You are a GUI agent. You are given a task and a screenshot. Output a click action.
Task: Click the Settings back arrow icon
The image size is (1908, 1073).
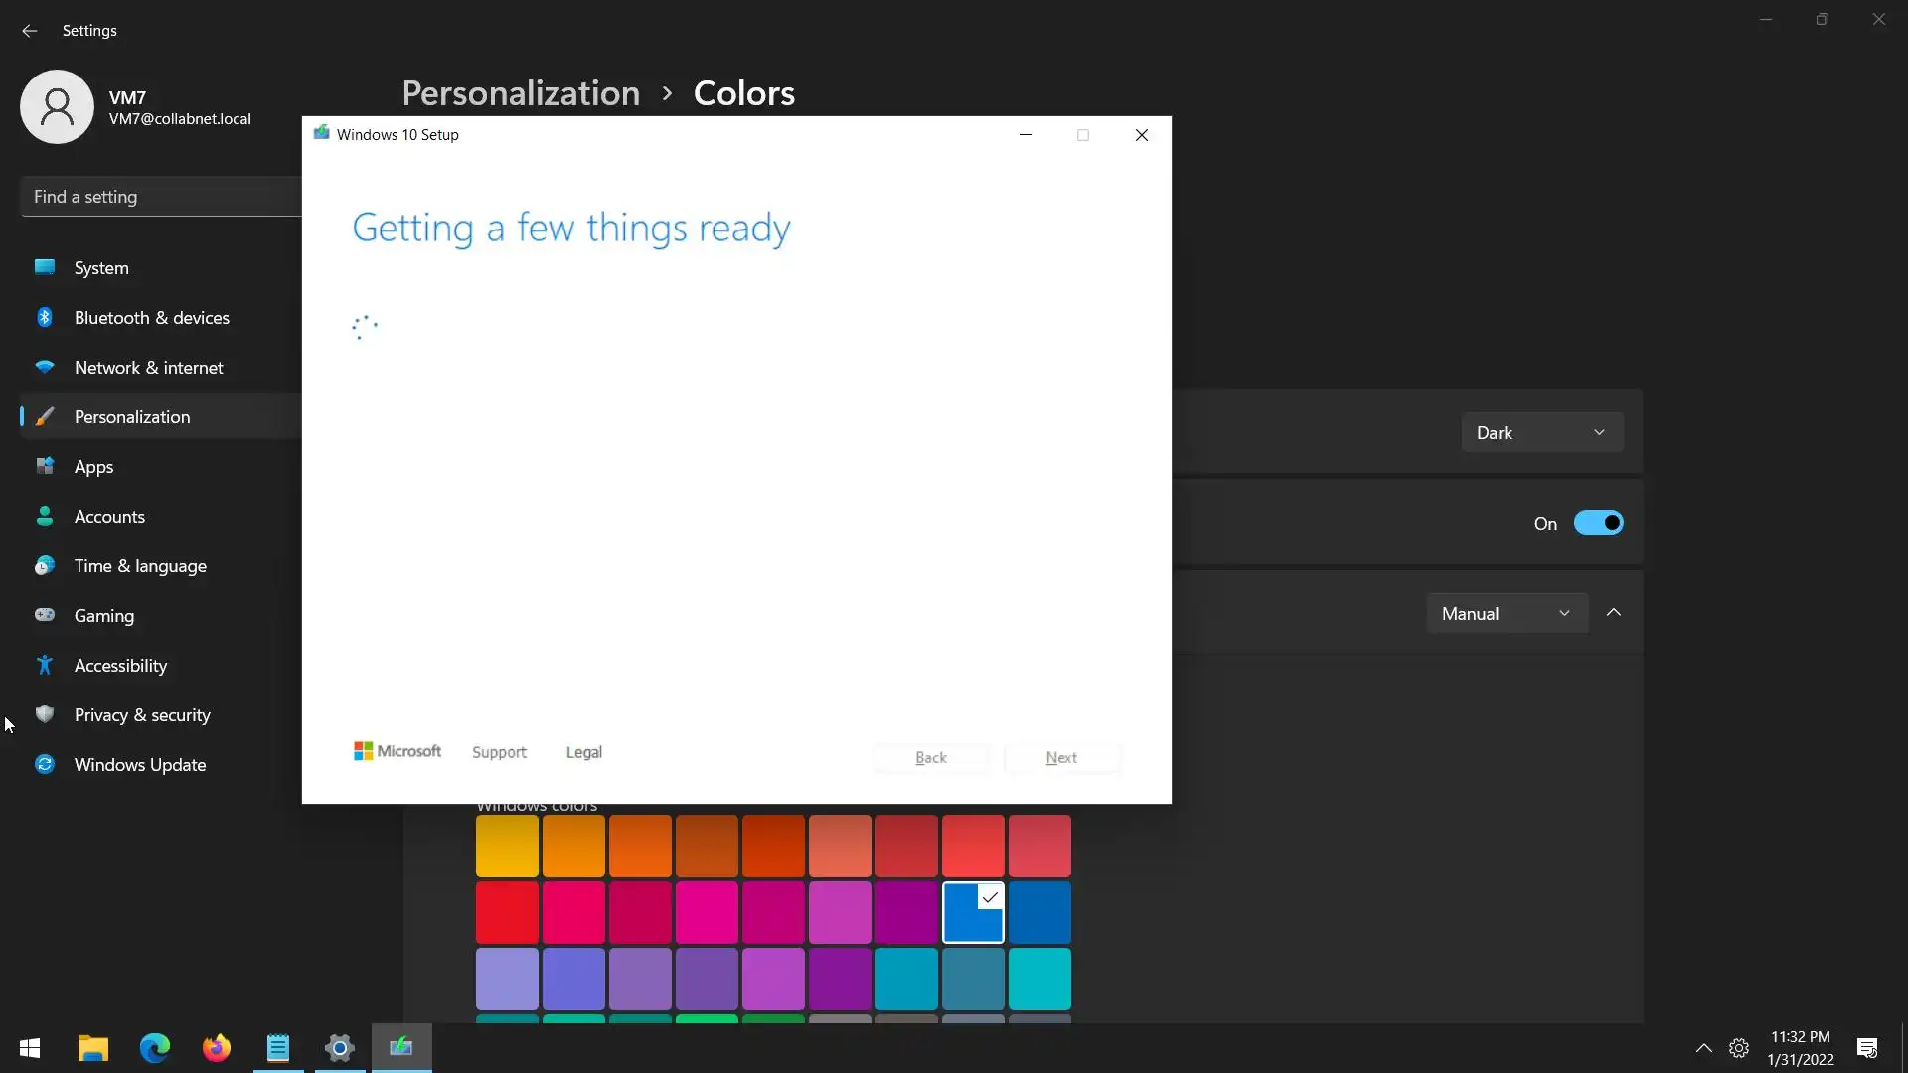29,31
